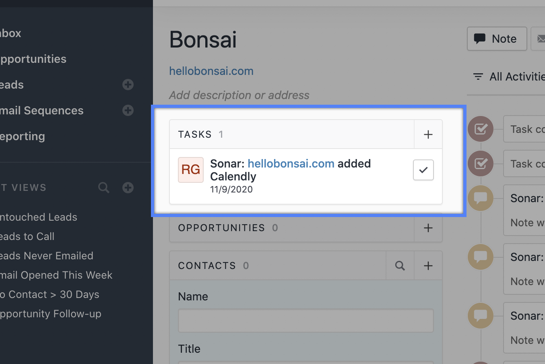This screenshot has width=545, height=364.
Task: Click task date 11/9/2020
Action: [x=231, y=189]
